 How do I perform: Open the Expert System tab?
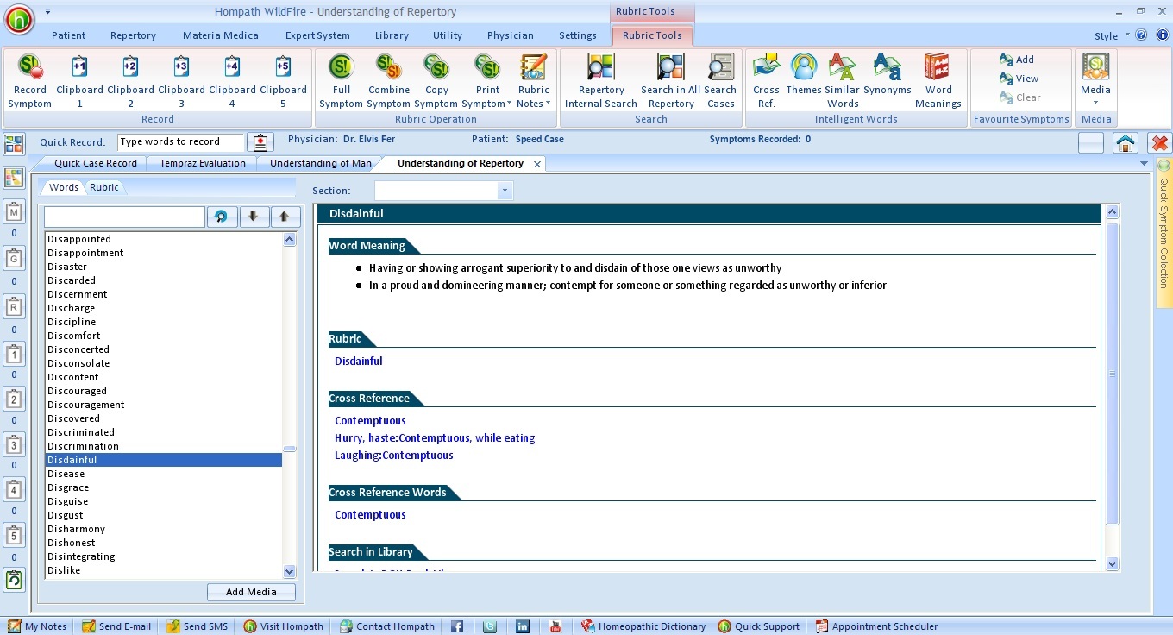317,35
